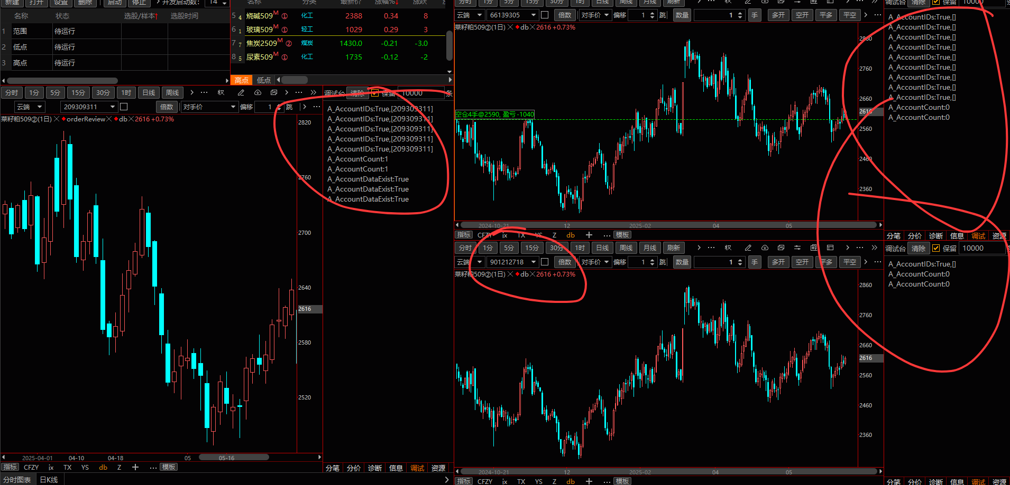Open the 对手价 dropdown in left chart order bar
Screen dimensions: 1010x485
pos(209,107)
